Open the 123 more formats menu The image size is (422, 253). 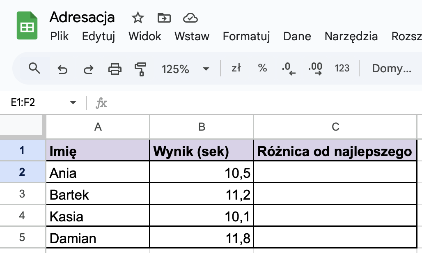(342, 68)
